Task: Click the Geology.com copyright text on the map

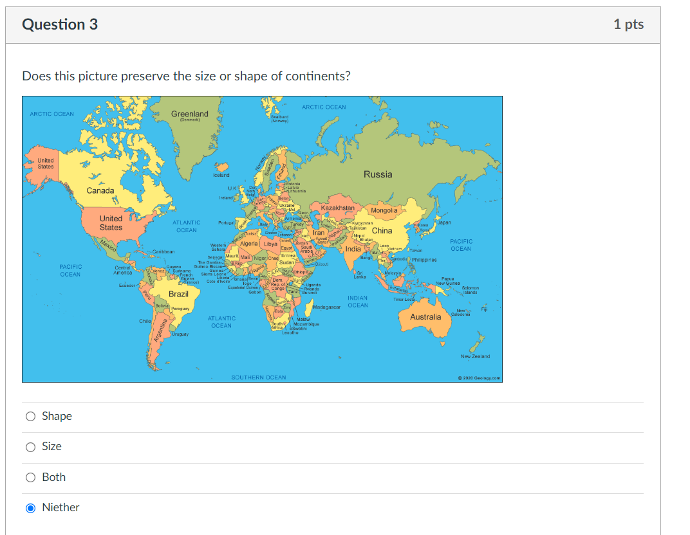Action: click(x=480, y=378)
